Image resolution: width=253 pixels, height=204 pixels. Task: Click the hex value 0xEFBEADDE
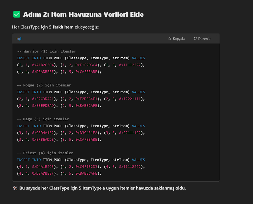point(43,140)
